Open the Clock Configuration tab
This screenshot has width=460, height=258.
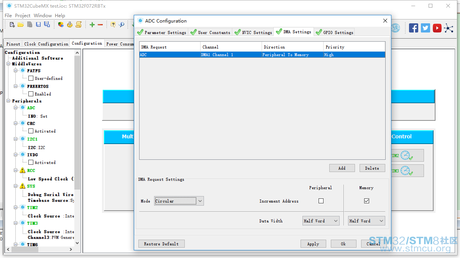coord(46,44)
